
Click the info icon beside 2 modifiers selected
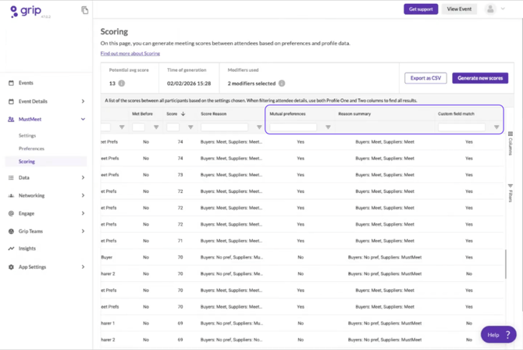click(x=282, y=84)
